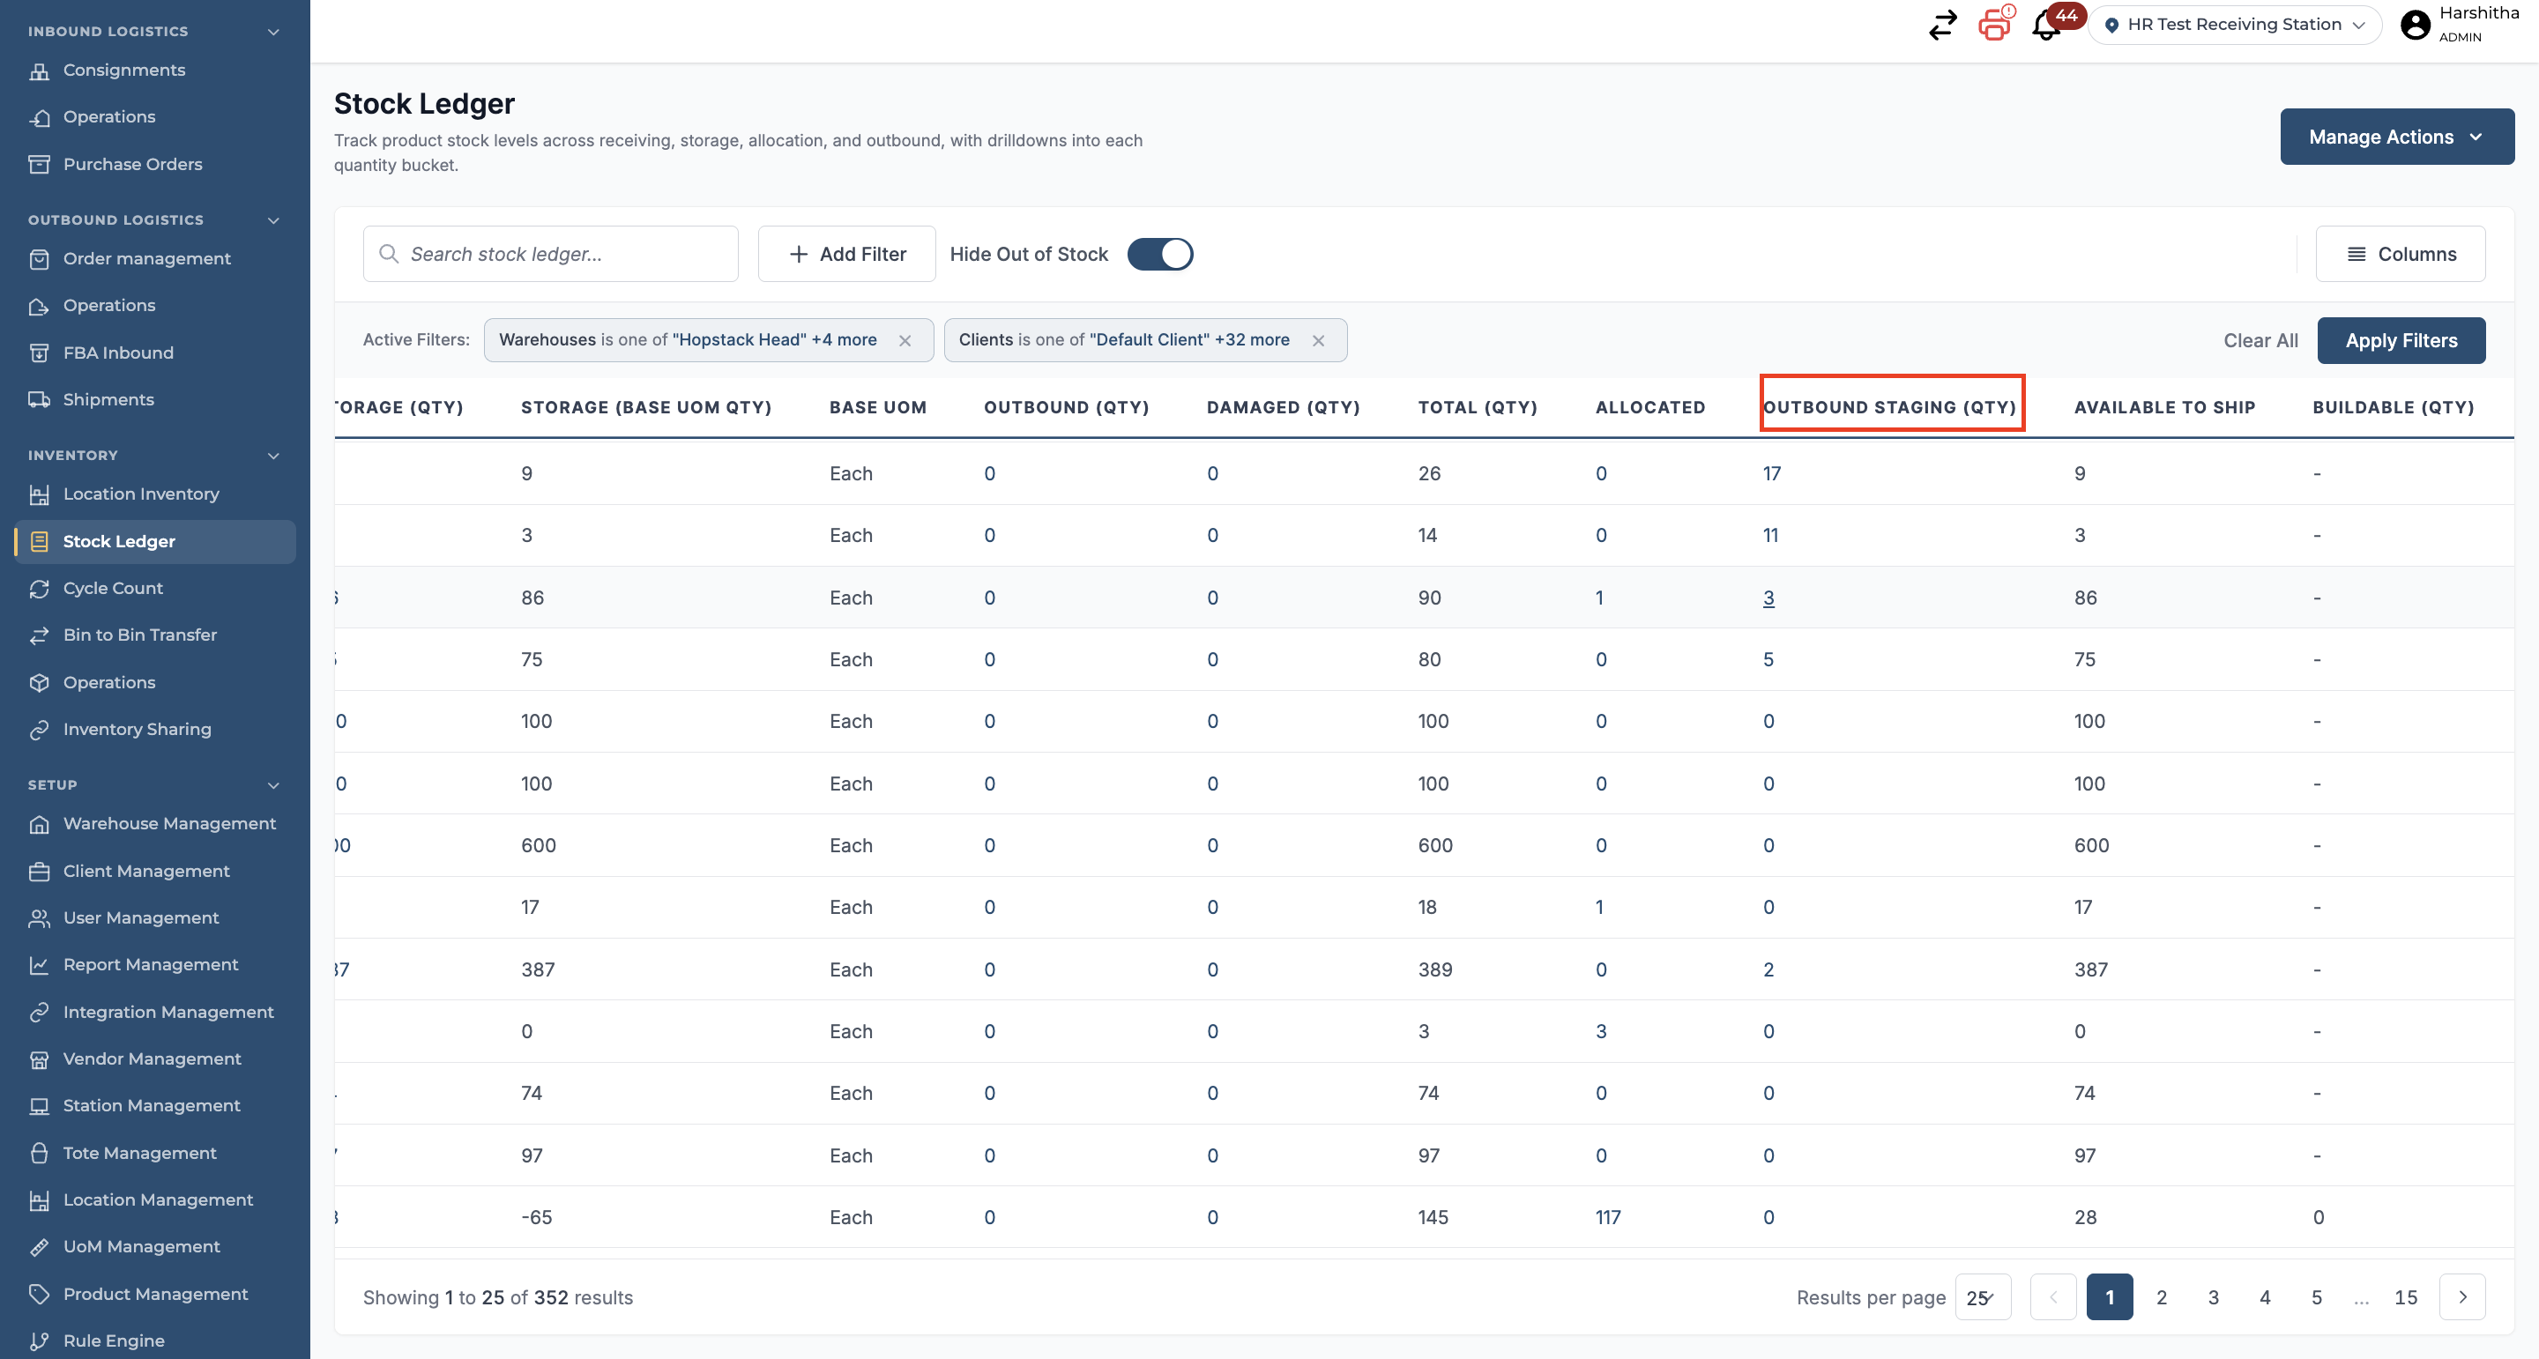Click the Shipments truck icon
This screenshot has width=2539, height=1359.
point(40,399)
